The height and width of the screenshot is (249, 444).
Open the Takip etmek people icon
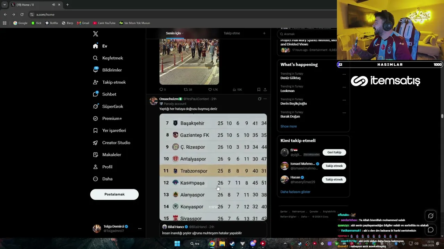coord(95,82)
